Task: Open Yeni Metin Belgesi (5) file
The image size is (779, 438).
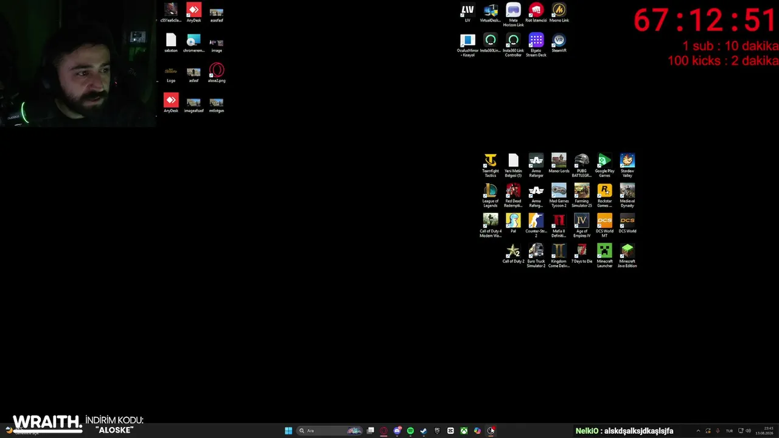Action: 513,165
